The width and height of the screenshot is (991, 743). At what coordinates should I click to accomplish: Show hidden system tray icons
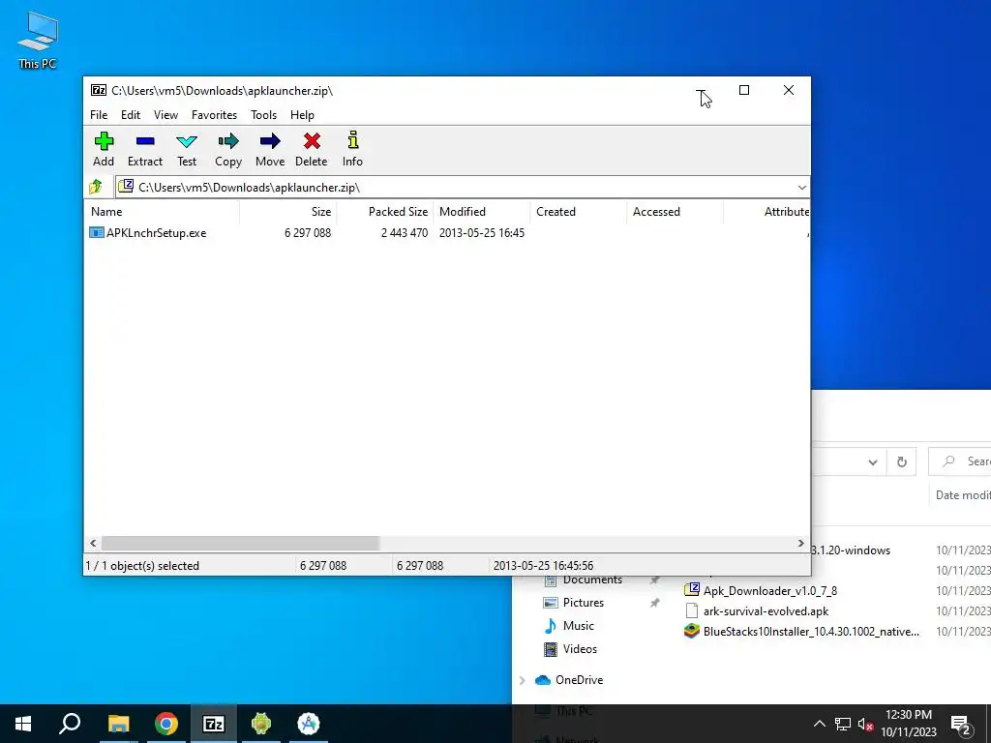819,724
